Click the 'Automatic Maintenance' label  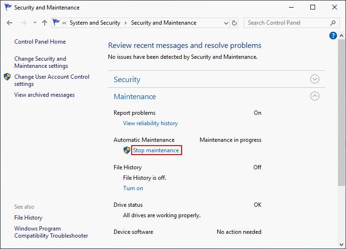144,140
